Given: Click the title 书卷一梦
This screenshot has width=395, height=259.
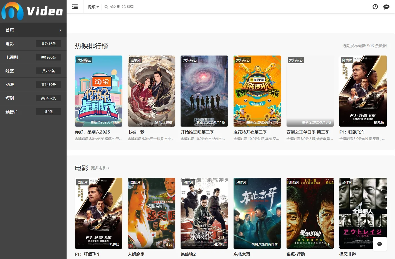Looking at the screenshot, I should (136, 132).
